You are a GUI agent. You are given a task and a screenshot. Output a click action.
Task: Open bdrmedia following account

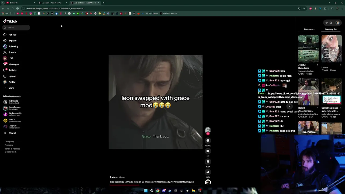[x=11, y=102]
